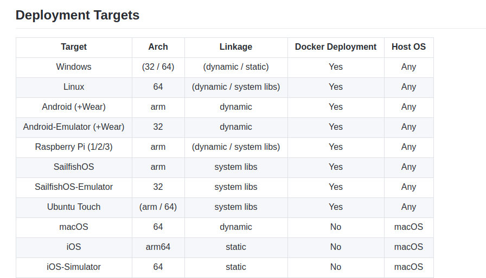Select the Arch column header

coord(158,47)
